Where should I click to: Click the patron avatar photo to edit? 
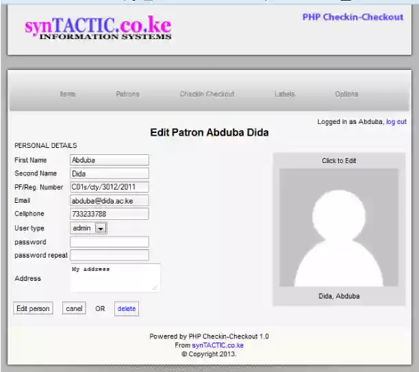pyautogui.click(x=339, y=227)
